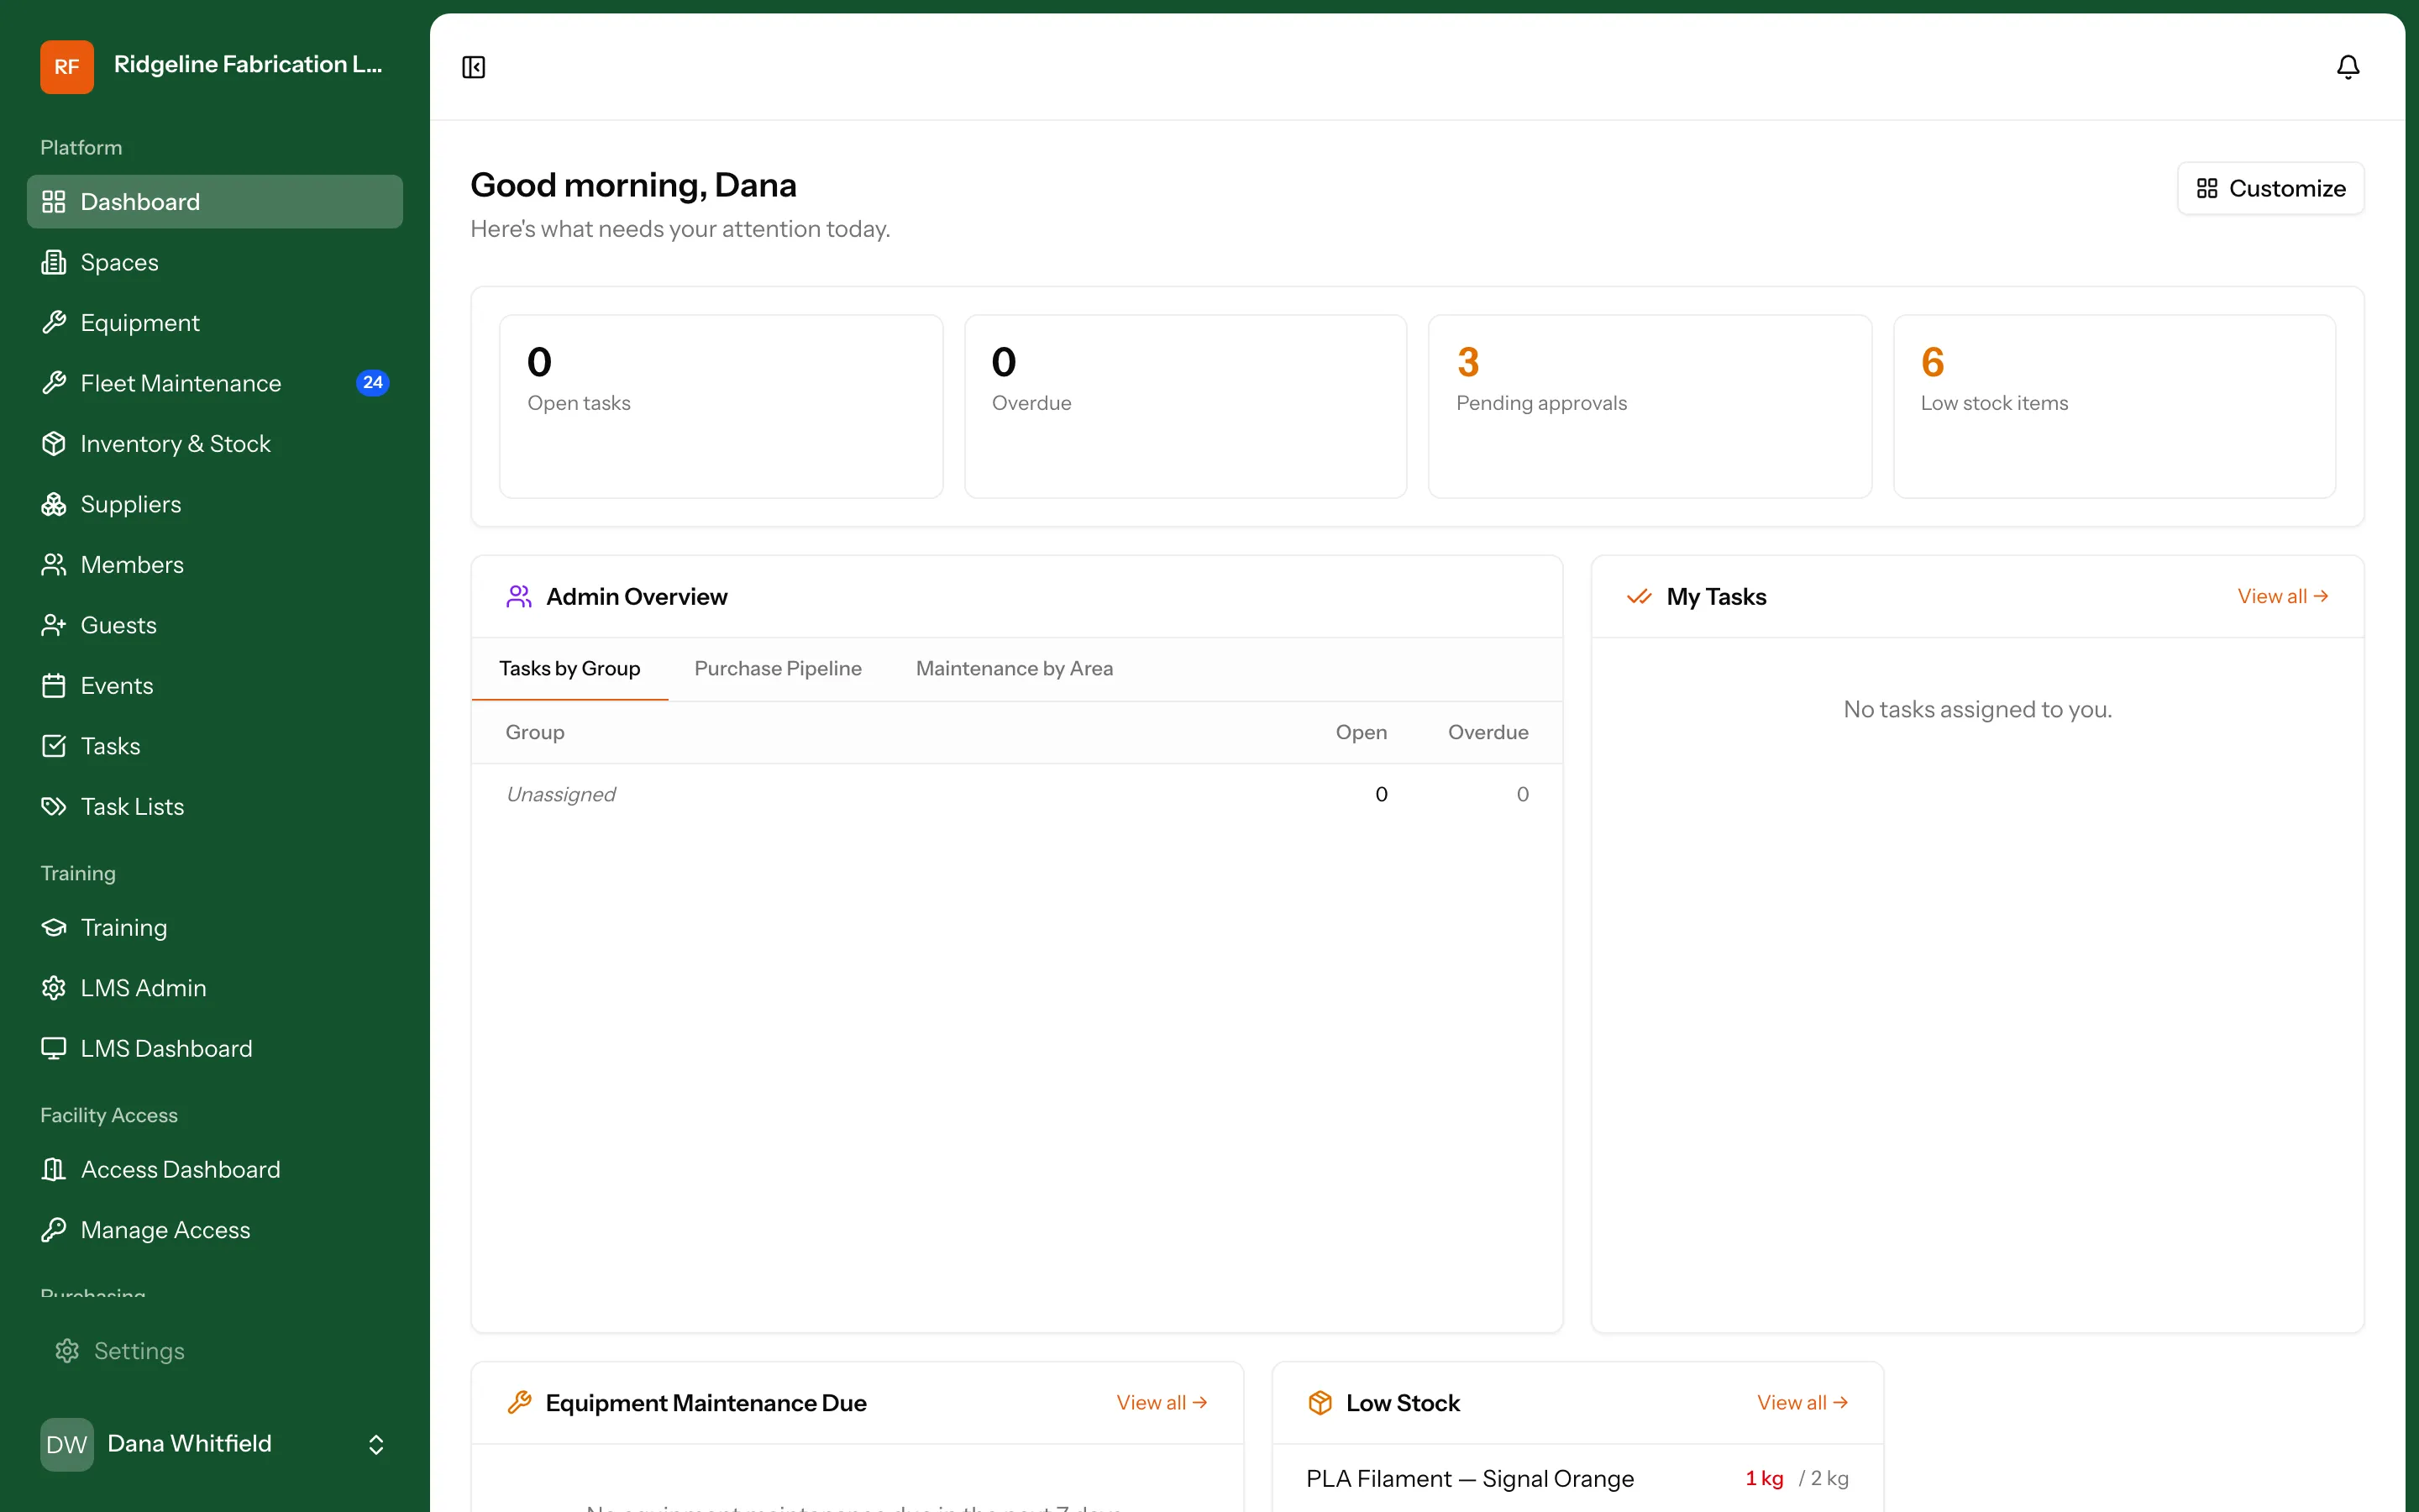Click the Equipment Maintenance Due wrench icon
The width and height of the screenshot is (2419, 1512).
[519, 1403]
